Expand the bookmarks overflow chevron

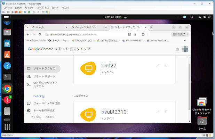[185, 41]
